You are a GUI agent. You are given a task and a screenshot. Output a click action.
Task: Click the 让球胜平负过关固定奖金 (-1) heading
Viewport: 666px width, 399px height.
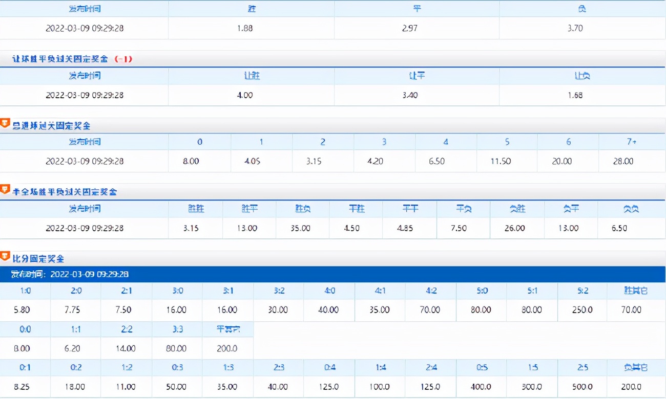72,59
